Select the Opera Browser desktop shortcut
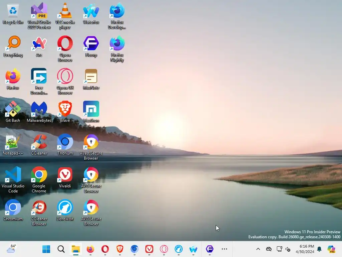 click(65, 49)
